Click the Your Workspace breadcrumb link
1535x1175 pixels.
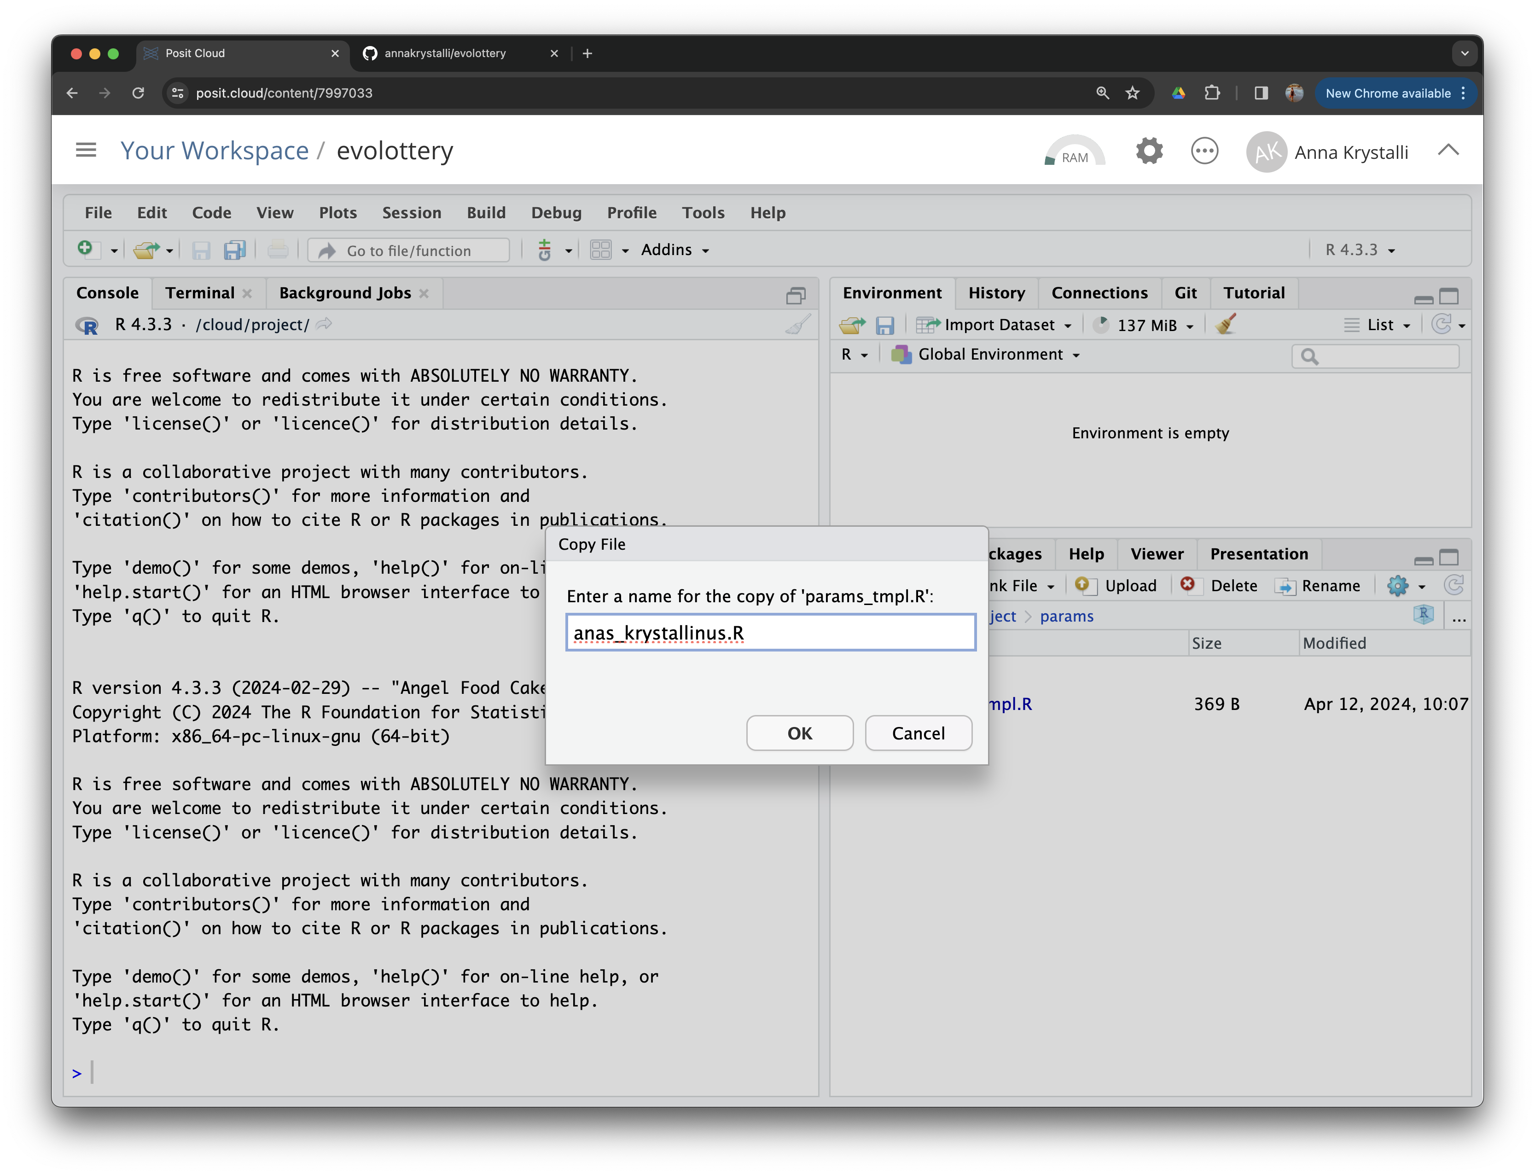click(214, 151)
